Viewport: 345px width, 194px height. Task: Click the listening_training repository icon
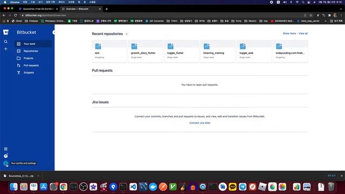pos(206,46)
